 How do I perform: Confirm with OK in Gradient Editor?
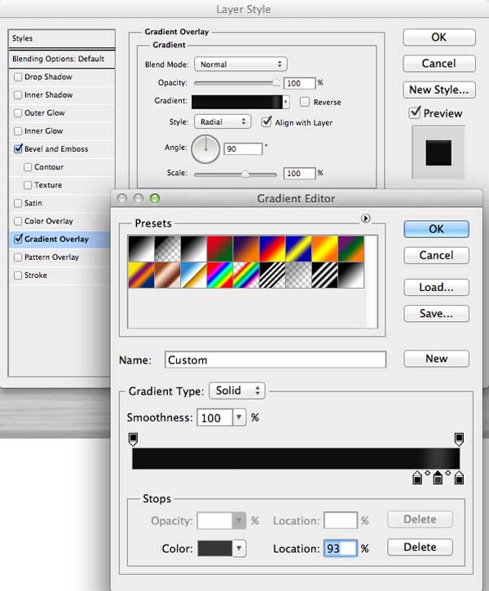(x=436, y=229)
